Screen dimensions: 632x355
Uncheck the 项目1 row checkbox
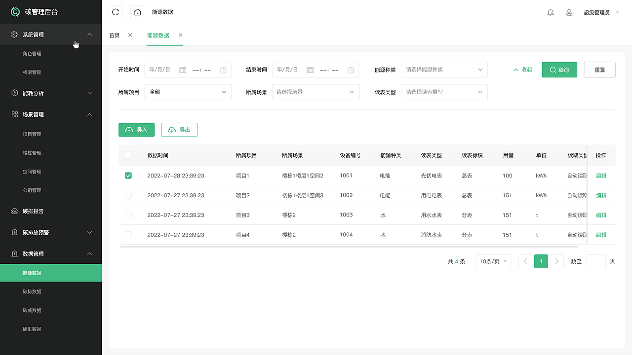tap(128, 176)
